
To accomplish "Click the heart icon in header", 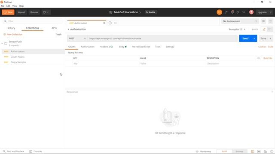I will coord(244,12).
